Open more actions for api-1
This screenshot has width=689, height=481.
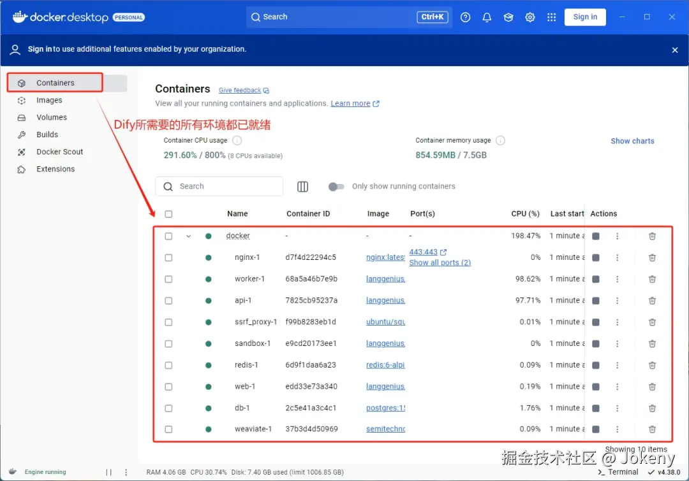click(x=618, y=301)
